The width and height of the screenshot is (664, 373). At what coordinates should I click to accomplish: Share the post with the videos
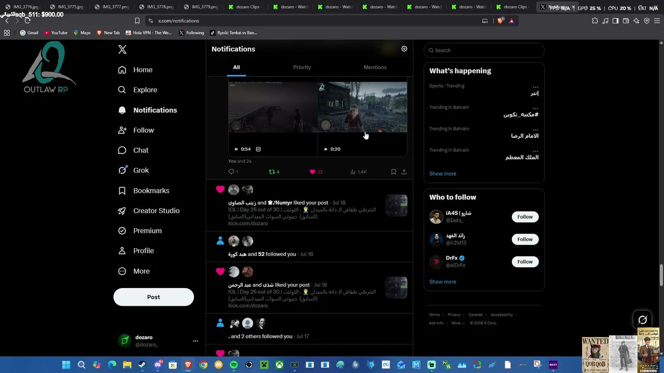404,171
